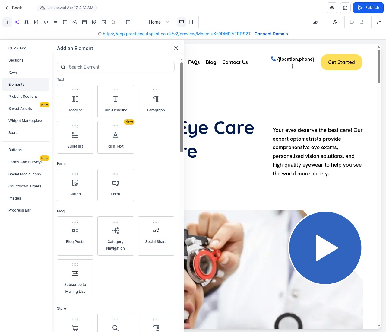
Task: Open the Blog nav link
Action: pos(211,62)
